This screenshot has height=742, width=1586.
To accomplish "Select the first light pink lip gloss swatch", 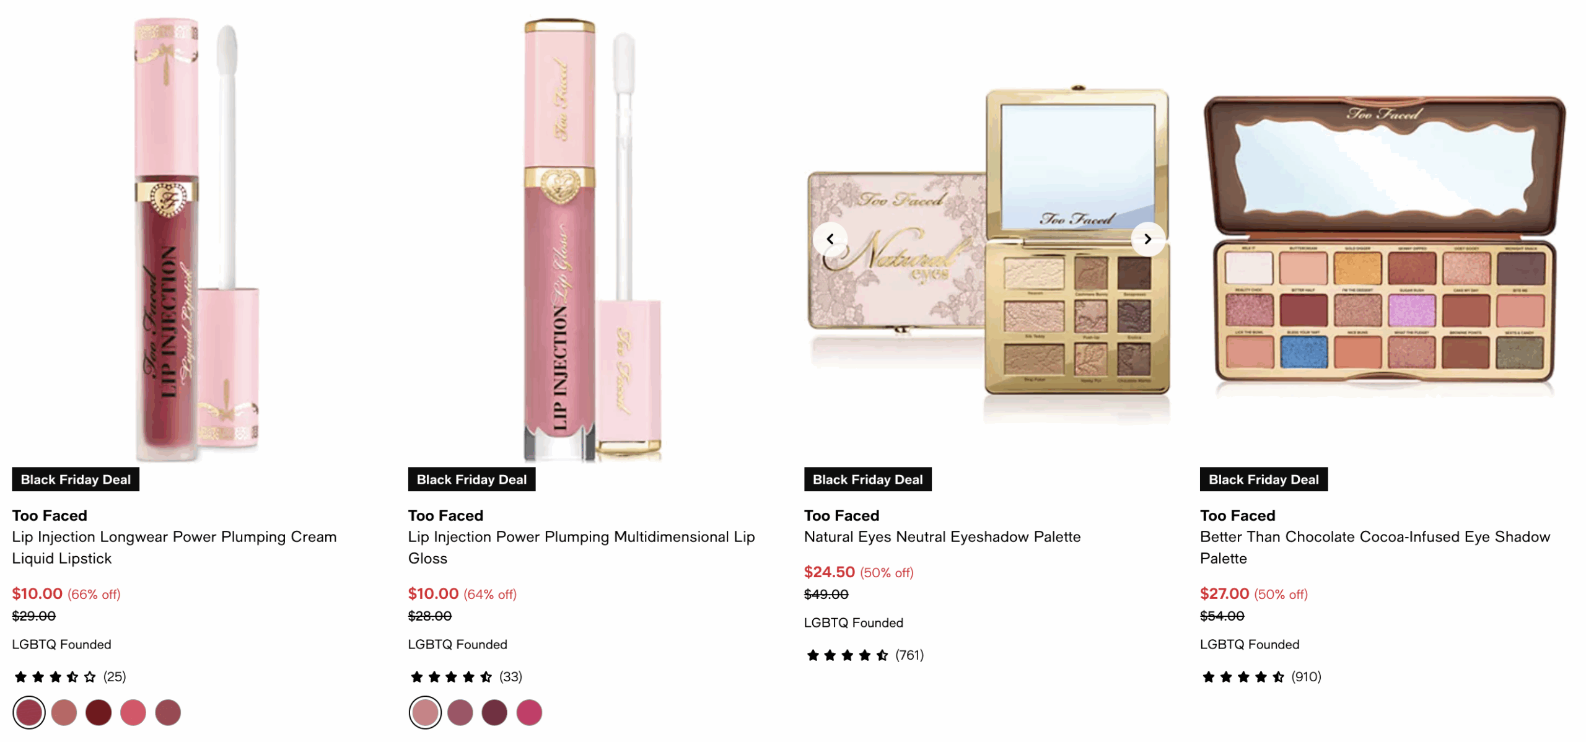I will point(425,712).
